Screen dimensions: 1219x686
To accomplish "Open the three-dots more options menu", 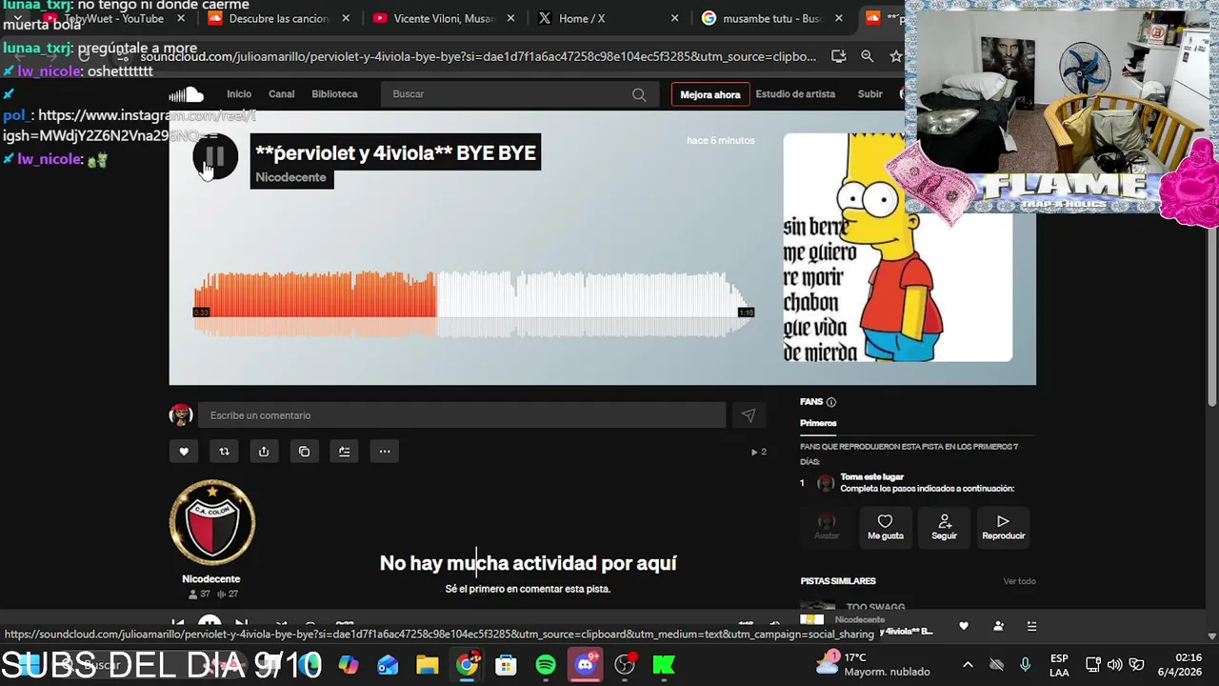I will click(385, 452).
